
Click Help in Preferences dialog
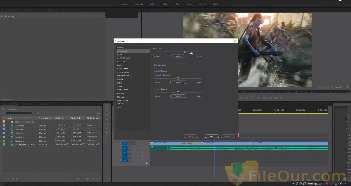(x=191, y=136)
